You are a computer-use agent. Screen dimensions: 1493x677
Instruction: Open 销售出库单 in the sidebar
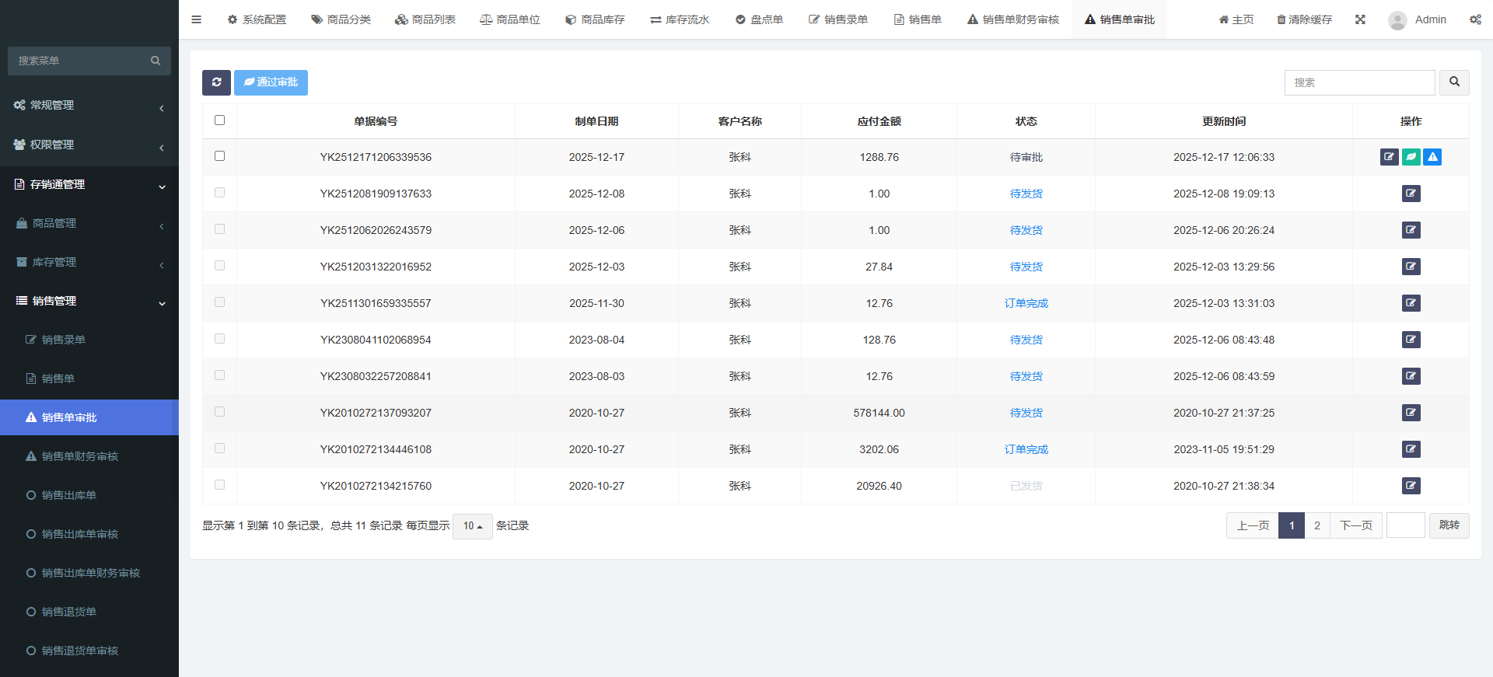click(x=69, y=495)
